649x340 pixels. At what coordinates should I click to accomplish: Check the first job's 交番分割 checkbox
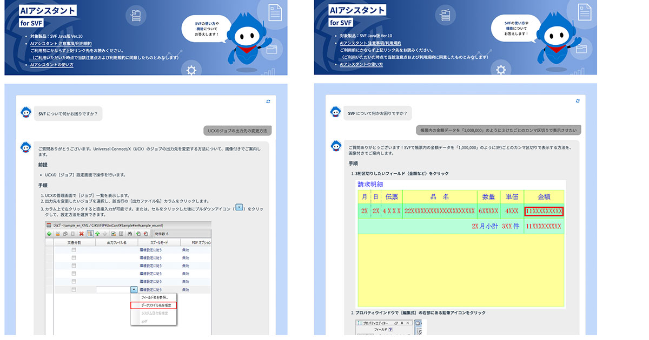click(74, 250)
